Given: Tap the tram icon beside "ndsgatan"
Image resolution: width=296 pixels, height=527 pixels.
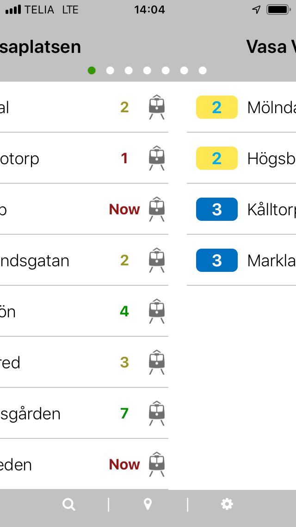Looking at the screenshot, I should 156,259.
